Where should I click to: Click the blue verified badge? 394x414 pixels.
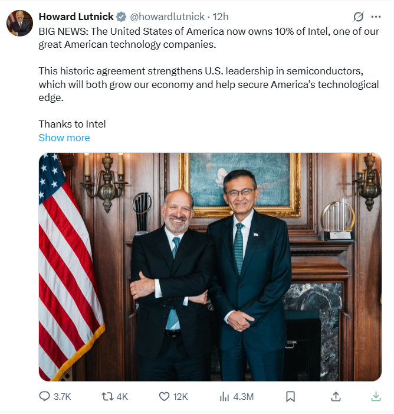122,17
